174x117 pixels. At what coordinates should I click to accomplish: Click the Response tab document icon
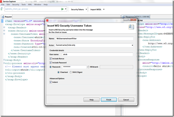[123, 17]
